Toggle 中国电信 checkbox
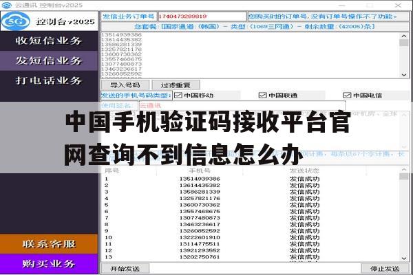The width and height of the screenshot is (413, 275). (x=347, y=96)
